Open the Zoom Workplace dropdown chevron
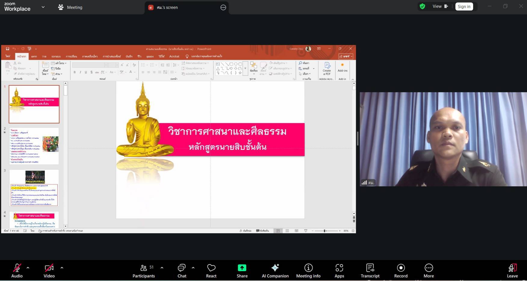The height and width of the screenshot is (281, 527). pos(43,7)
